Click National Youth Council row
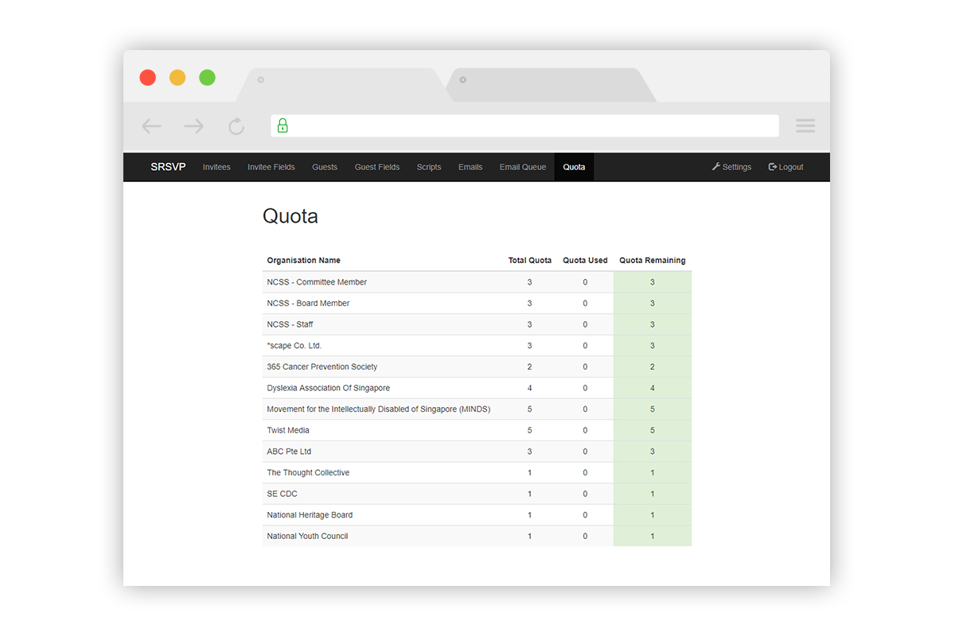 click(477, 536)
